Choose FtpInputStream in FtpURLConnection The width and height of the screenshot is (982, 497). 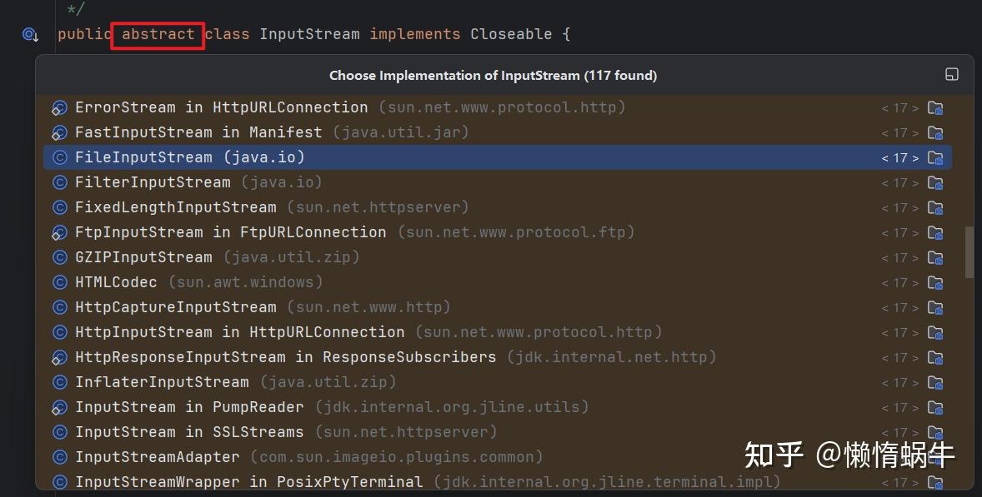(x=230, y=232)
